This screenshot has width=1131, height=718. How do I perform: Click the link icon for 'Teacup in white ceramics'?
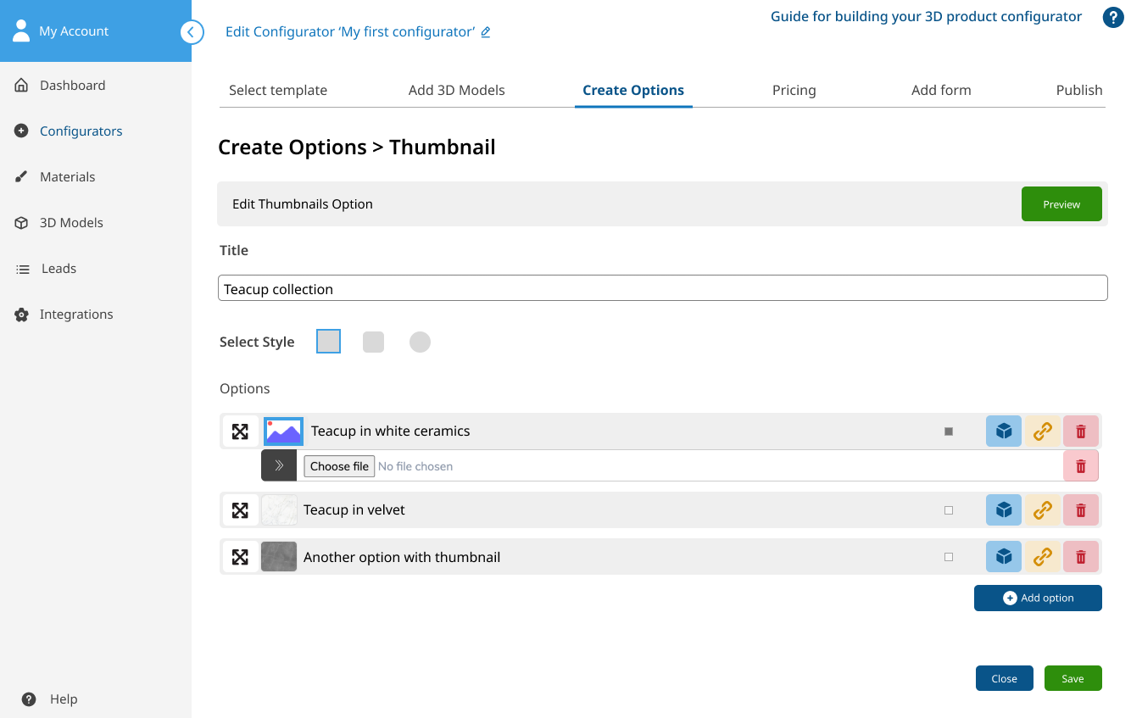1042,431
